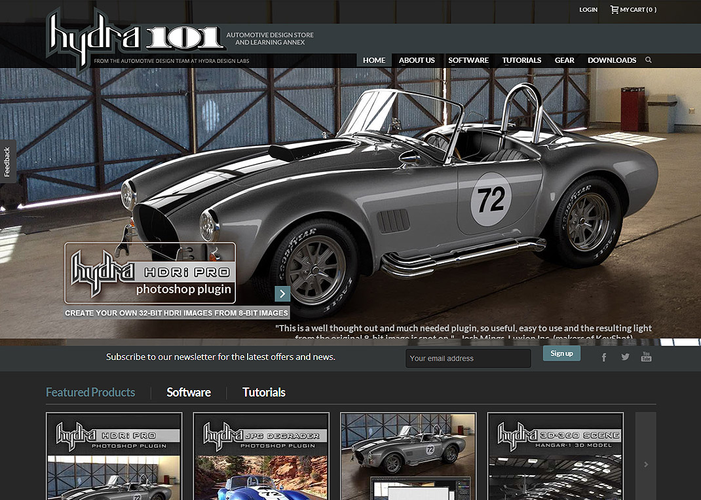Open the Hydra JPG Degrader product thumbnail

[261, 456]
